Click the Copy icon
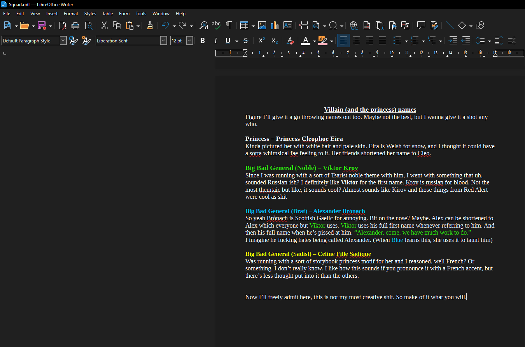Image resolution: width=525 pixels, height=347 pixels. point(117,26)
